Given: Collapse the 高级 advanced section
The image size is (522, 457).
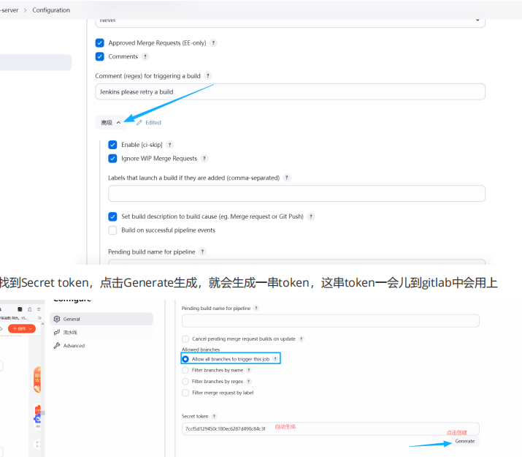Looking at the screenshot, I should [111, 123].
